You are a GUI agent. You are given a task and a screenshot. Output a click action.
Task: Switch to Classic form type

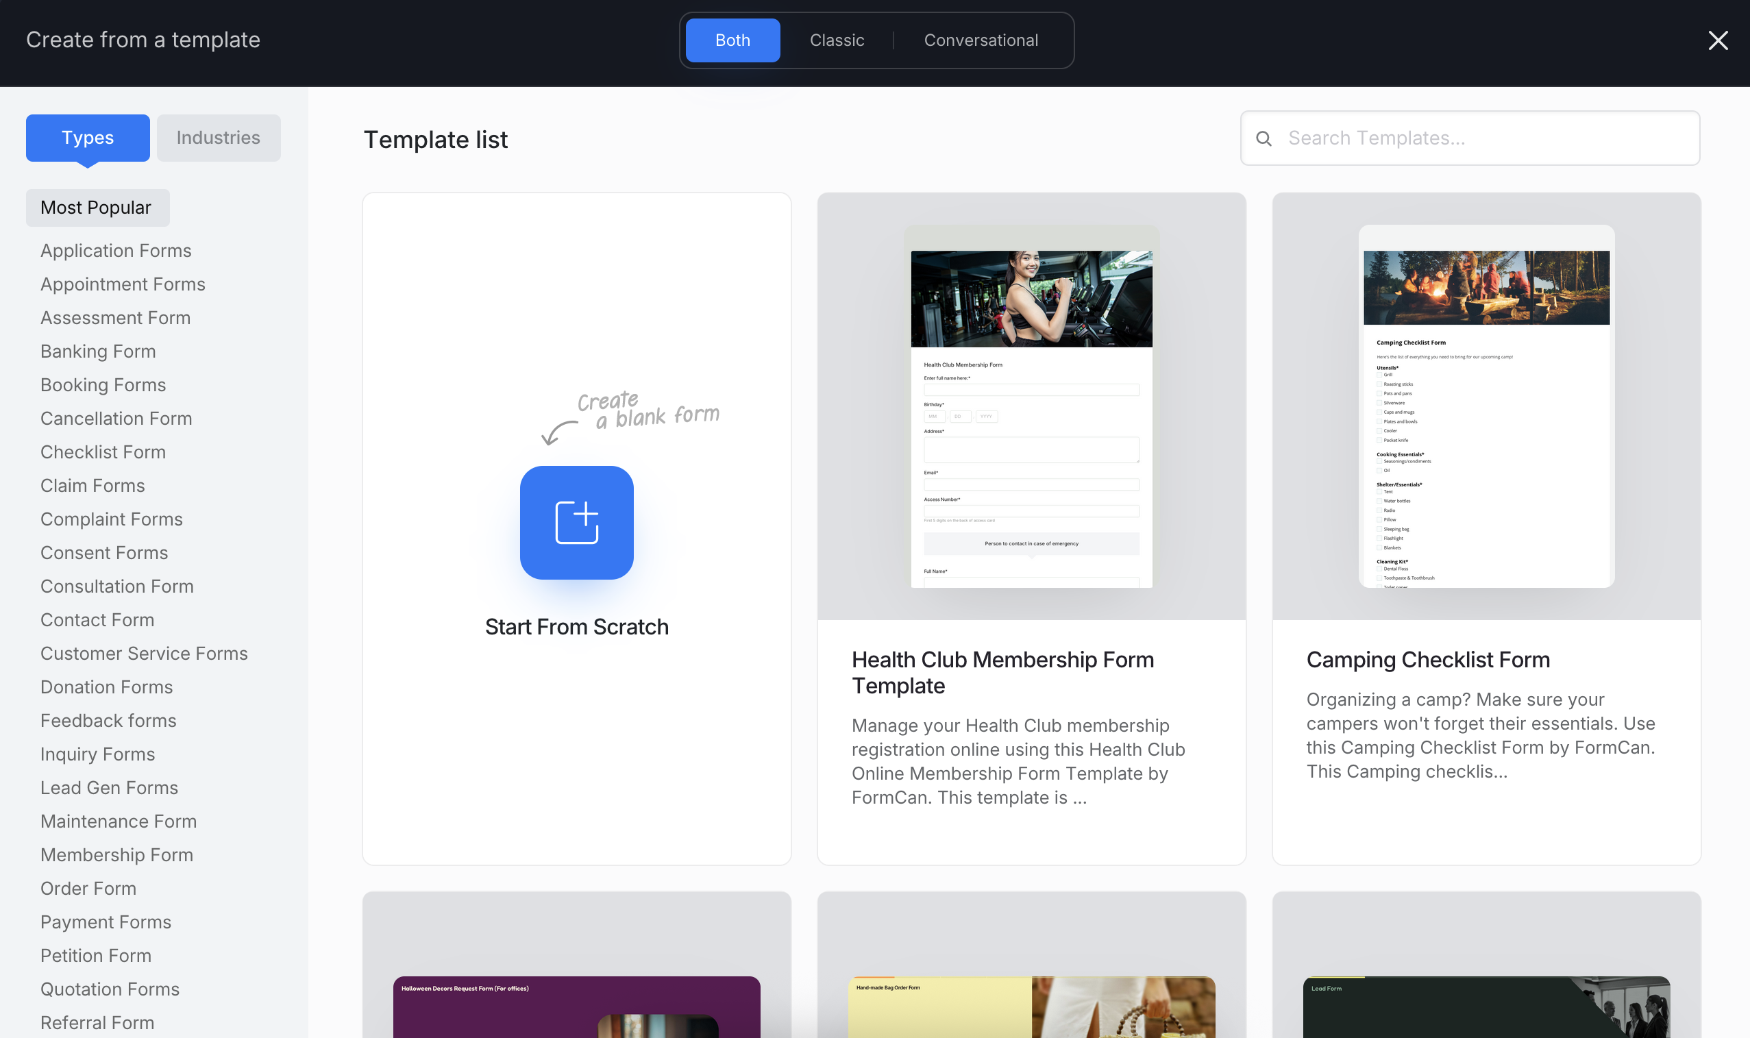837,40
